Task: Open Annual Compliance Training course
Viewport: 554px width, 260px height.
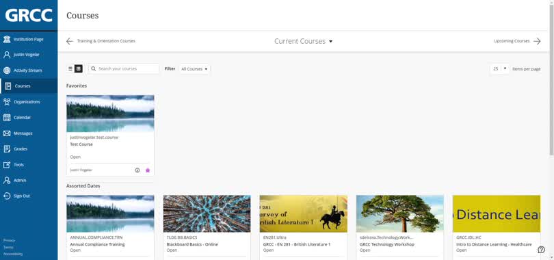Action: 97,244
